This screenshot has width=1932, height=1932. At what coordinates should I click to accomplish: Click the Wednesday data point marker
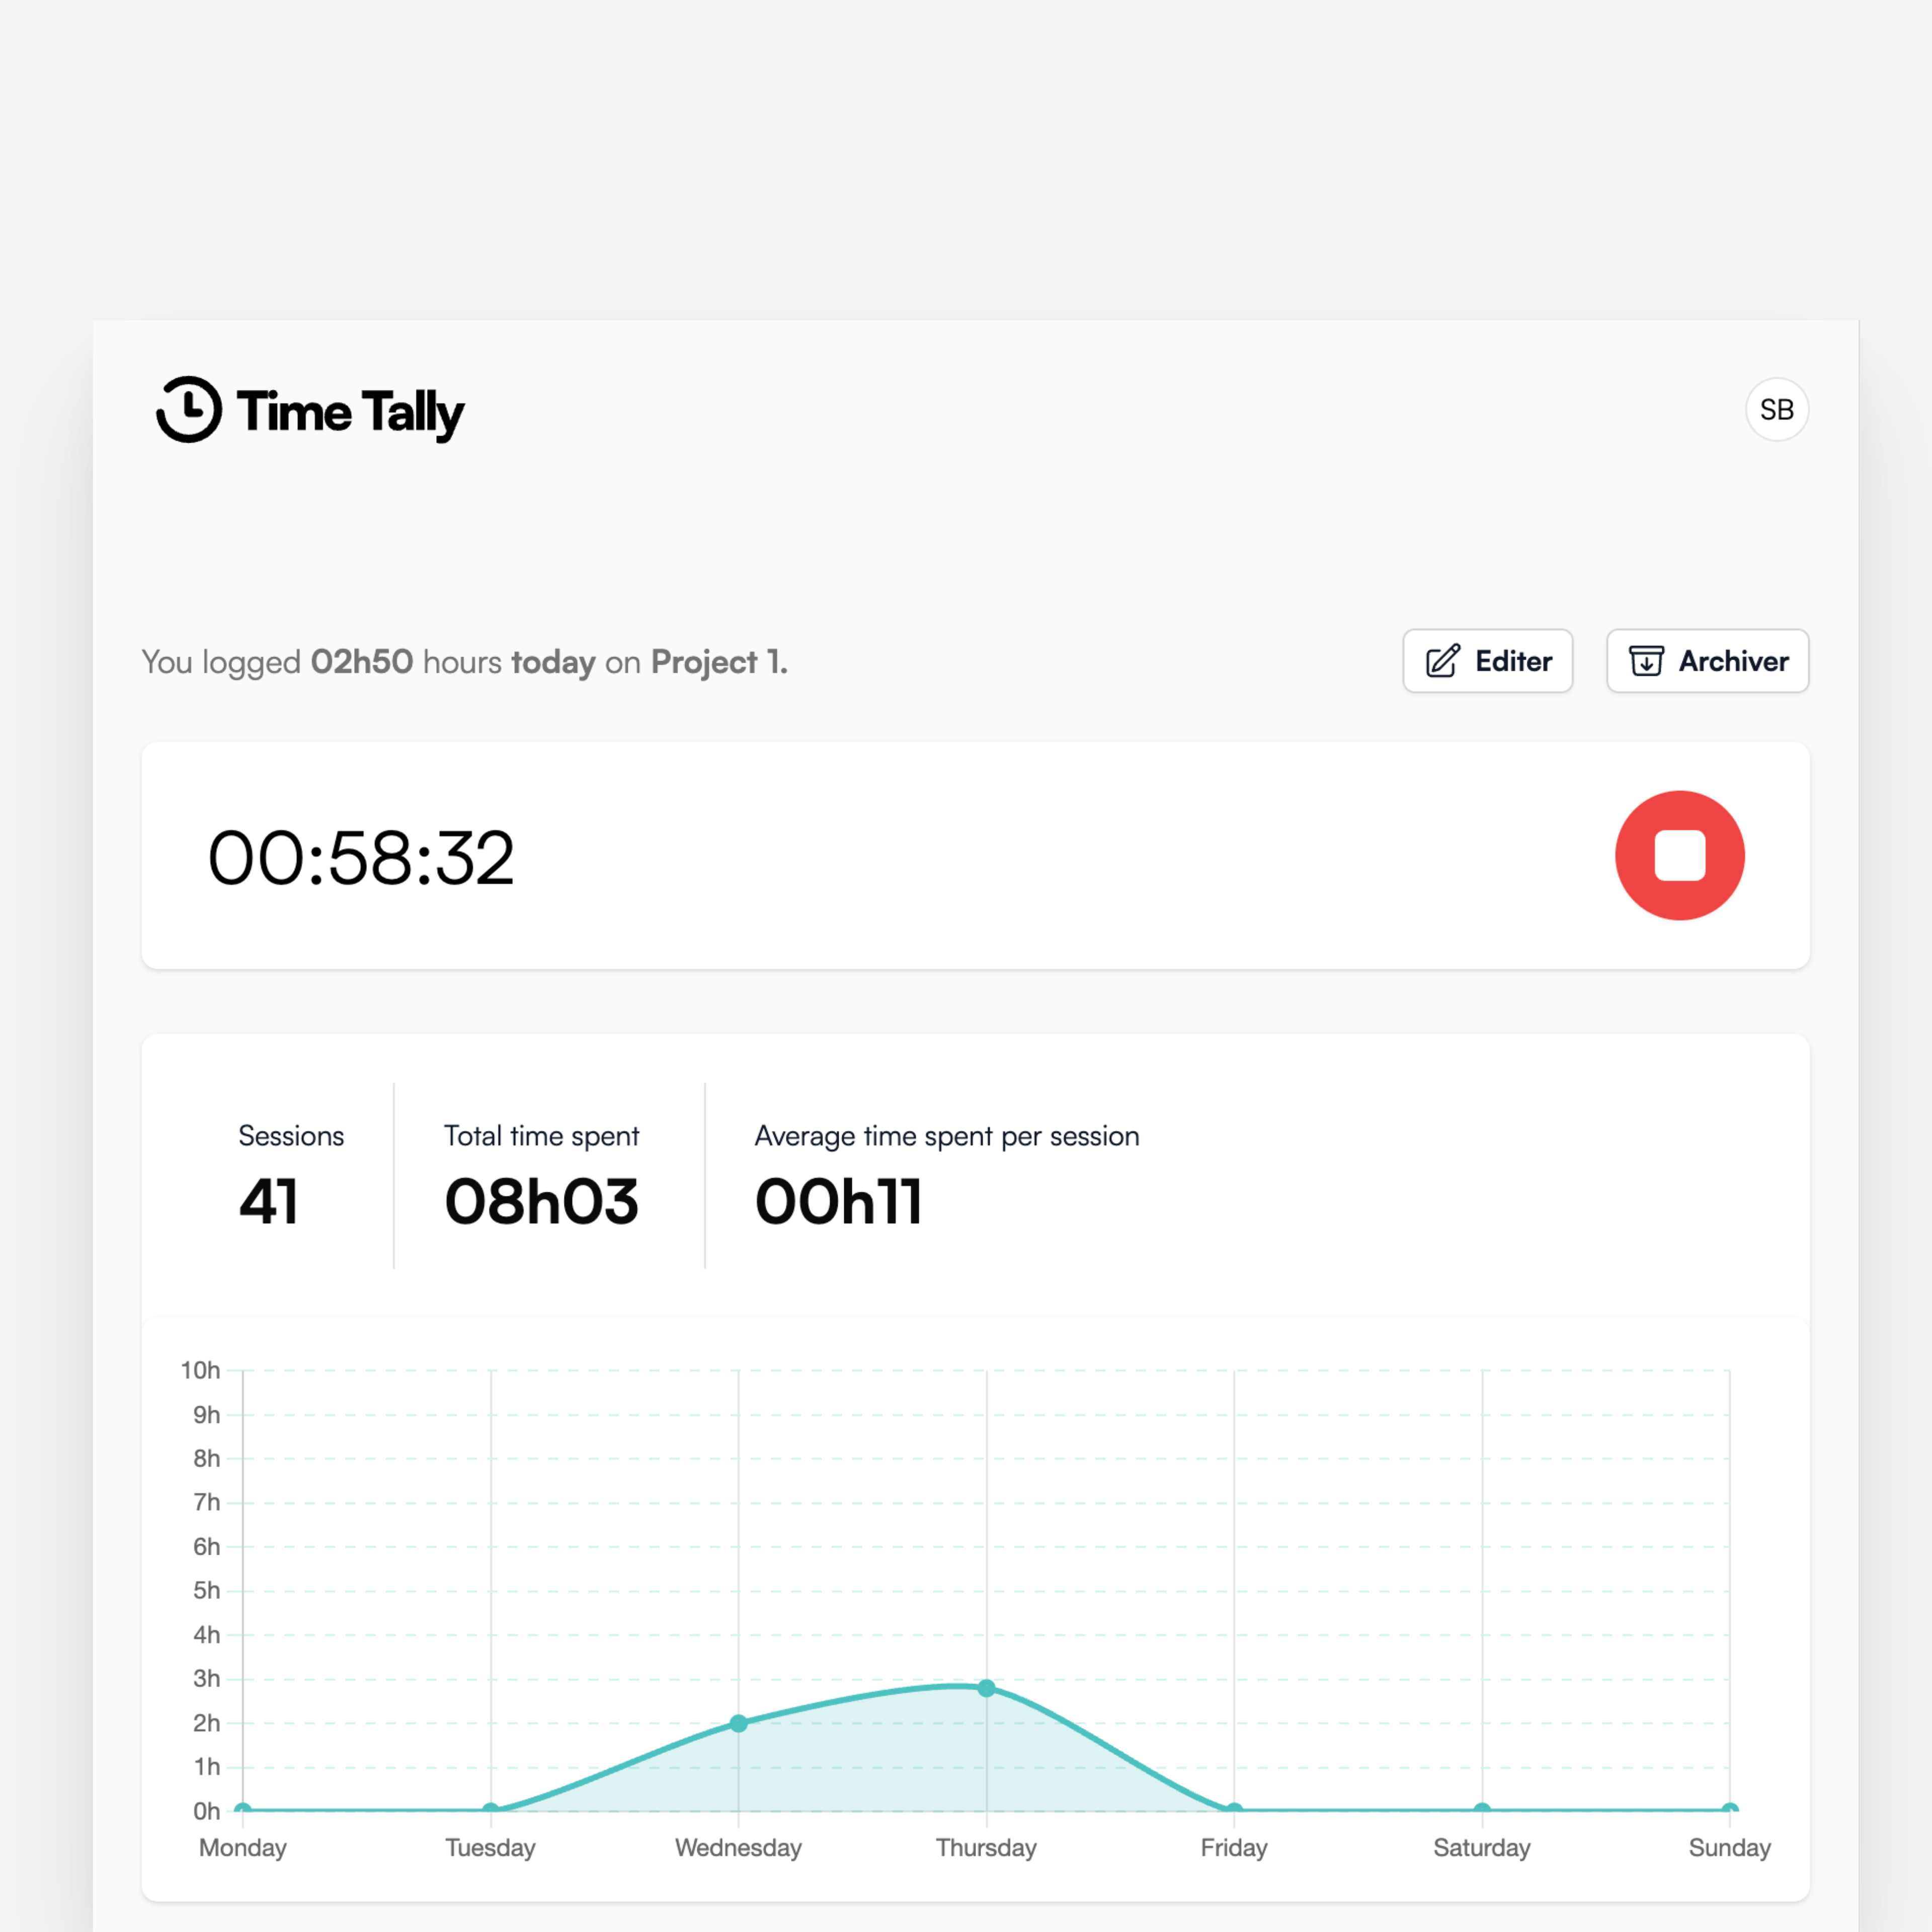point(739,1722)
